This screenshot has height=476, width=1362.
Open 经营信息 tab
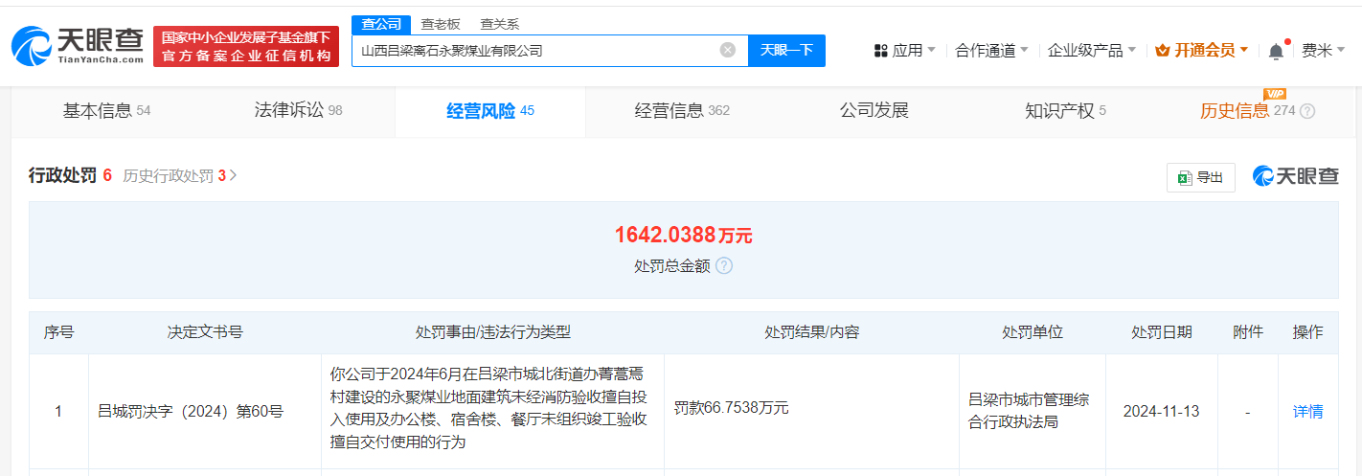682,111
